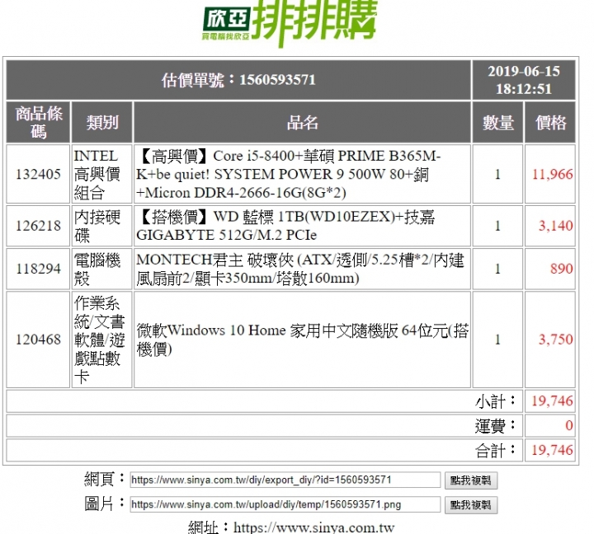This screenshot has height=534, width=594.
Task: Click category INTEL 高興價組合
Action: tap(97, 174)
